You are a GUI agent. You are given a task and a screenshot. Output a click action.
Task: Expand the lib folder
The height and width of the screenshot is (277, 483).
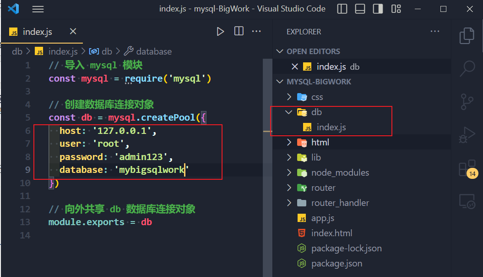(289, 157)
